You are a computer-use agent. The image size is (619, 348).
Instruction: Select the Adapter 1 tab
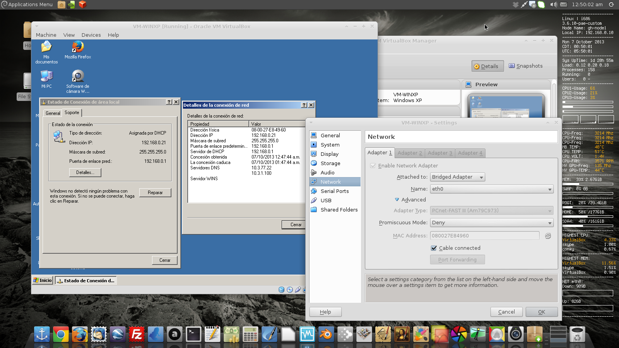(x=380, y=153)
